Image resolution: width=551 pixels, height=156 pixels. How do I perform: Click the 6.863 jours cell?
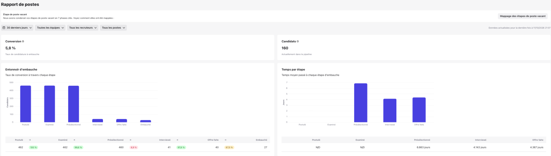pos(423,147)
